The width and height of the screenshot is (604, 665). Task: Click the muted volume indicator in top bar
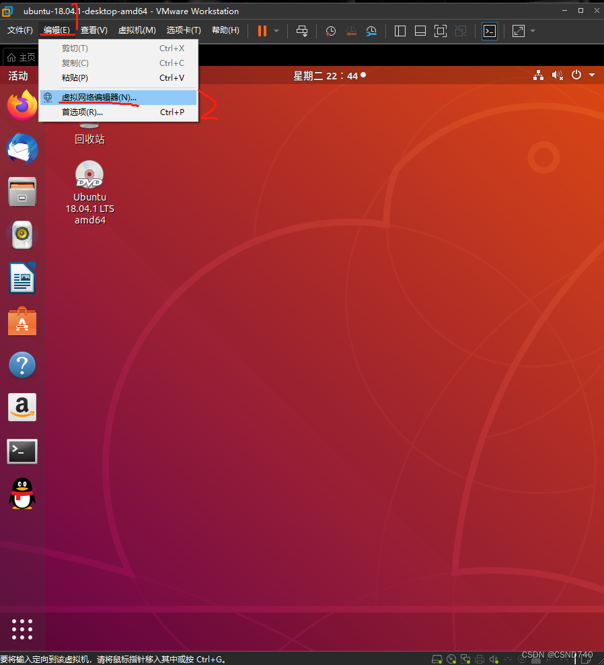(x=558, y=75)
